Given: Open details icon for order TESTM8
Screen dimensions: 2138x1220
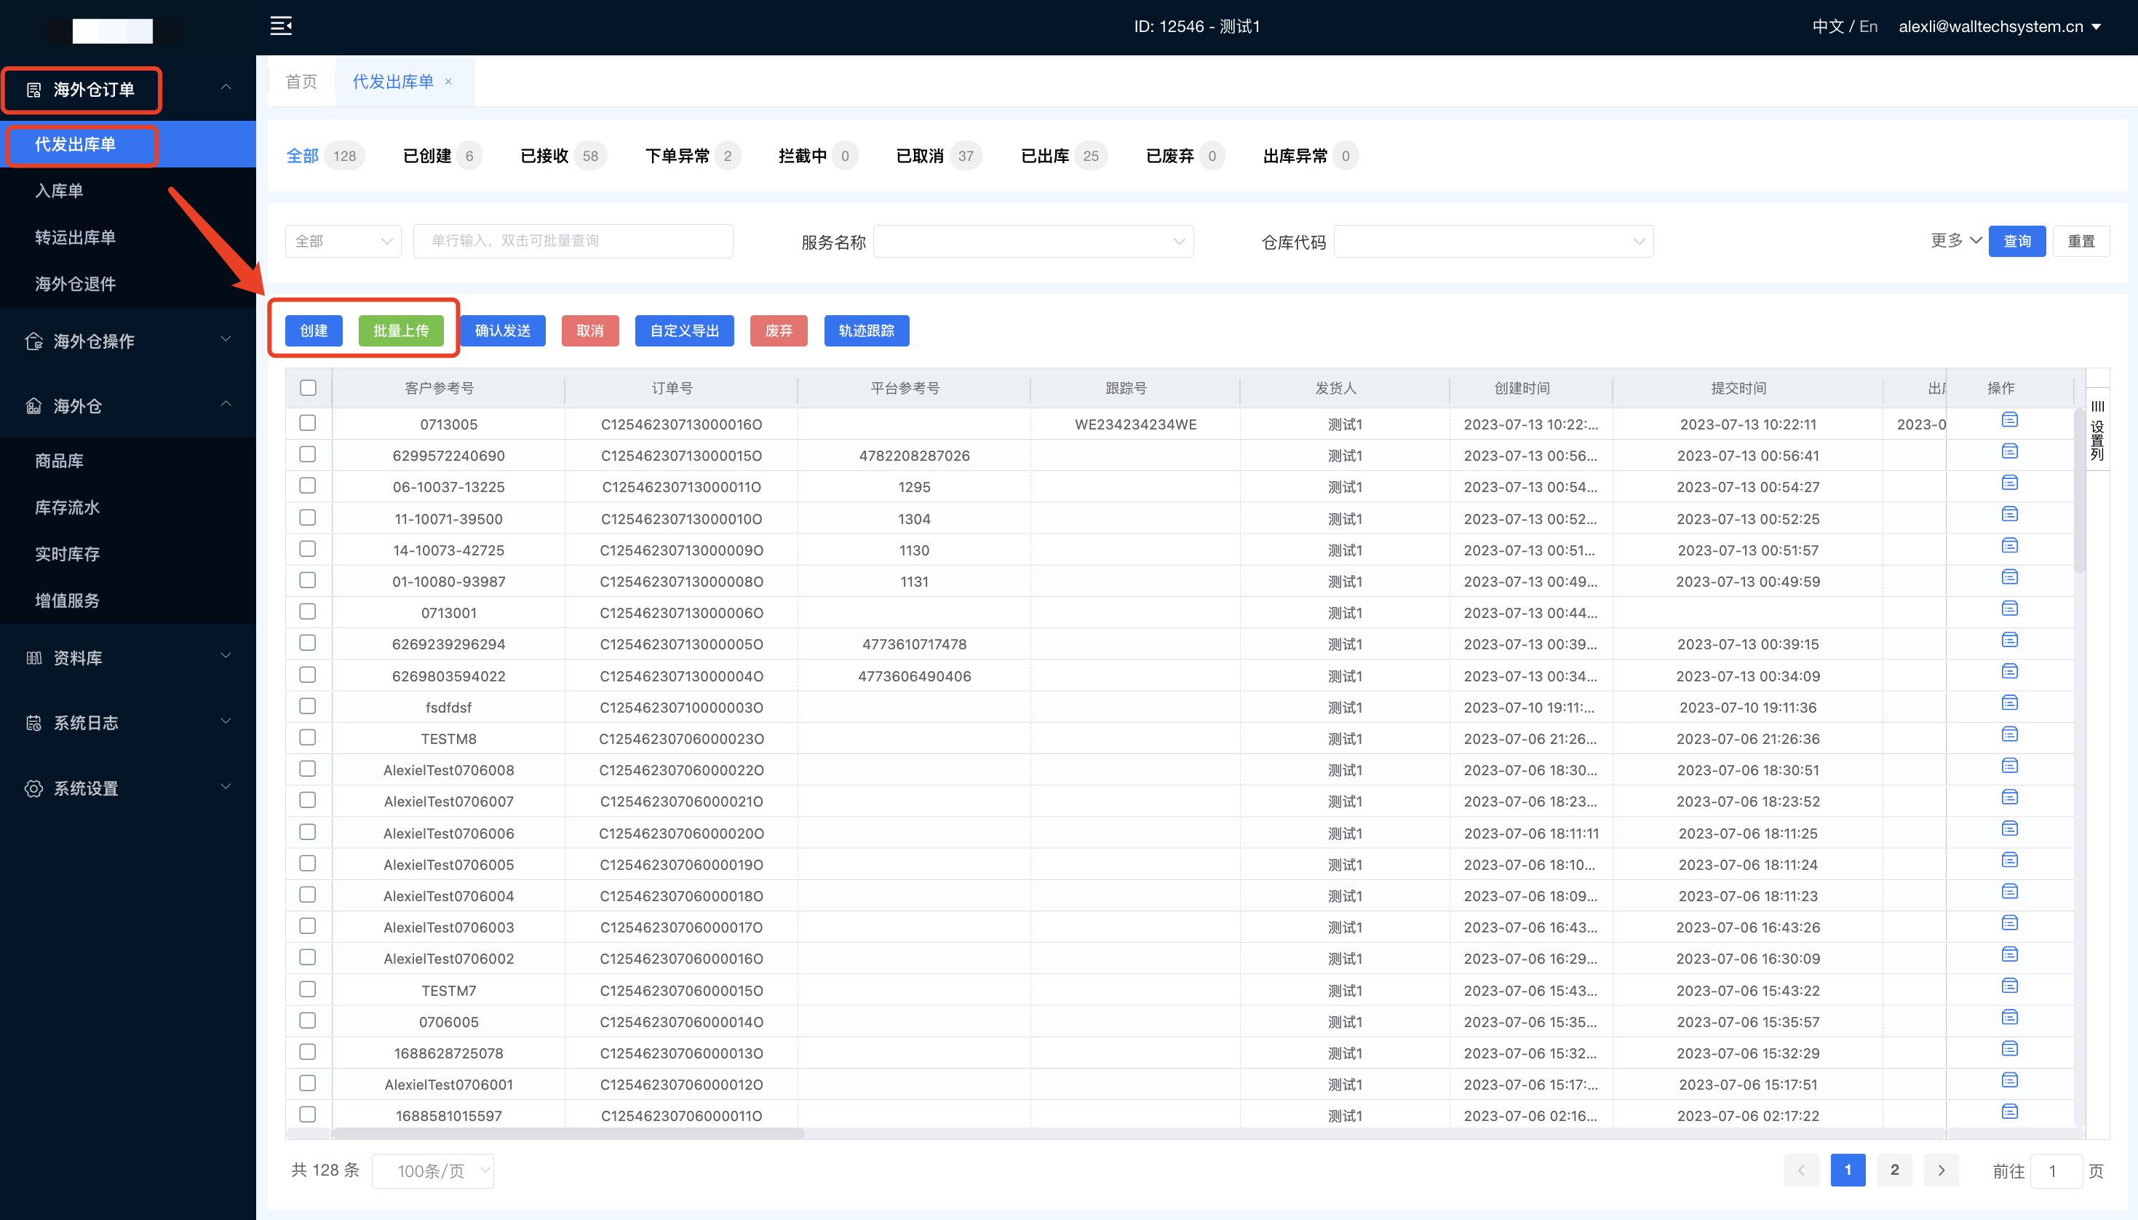Looking at the screenshot, I should pyautogui.click(x=2009, y=734).
